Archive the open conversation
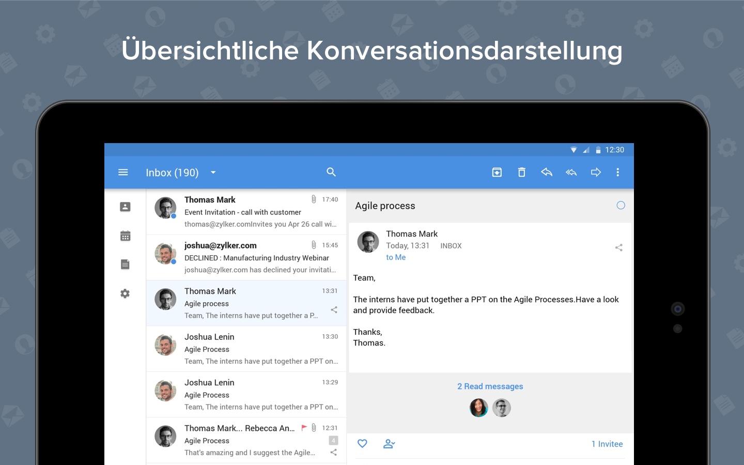Viewport: 744px width, 465px height. tap(497, 172)
